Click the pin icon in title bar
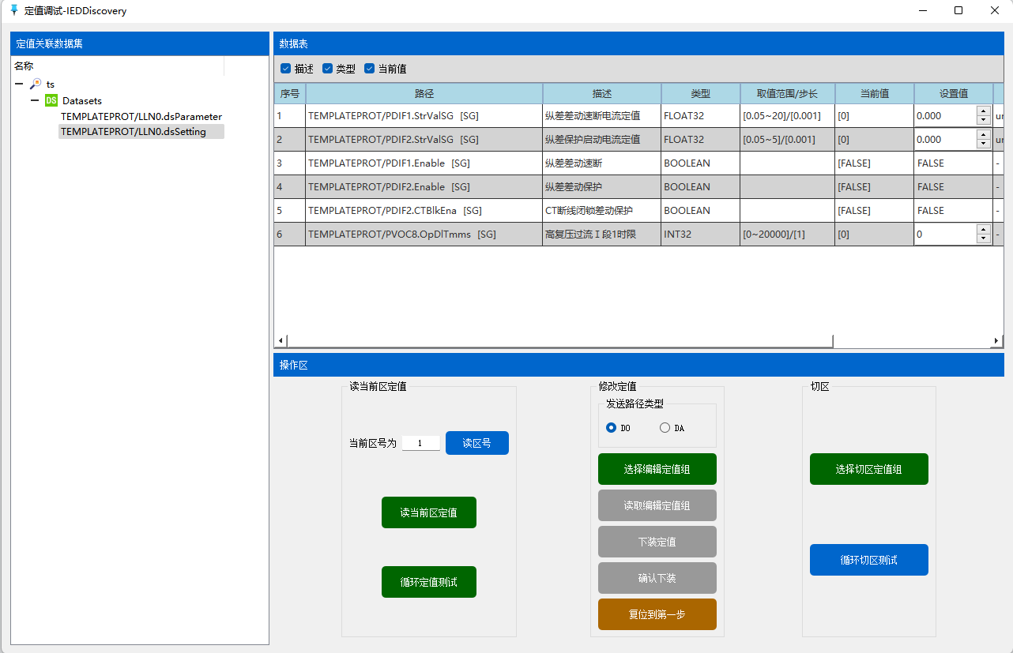This screenshot has width=1013, height=653. coord(13,10)
